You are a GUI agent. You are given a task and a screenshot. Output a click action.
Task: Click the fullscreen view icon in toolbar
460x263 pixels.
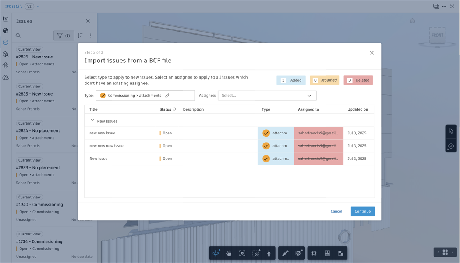pos(341,253)
